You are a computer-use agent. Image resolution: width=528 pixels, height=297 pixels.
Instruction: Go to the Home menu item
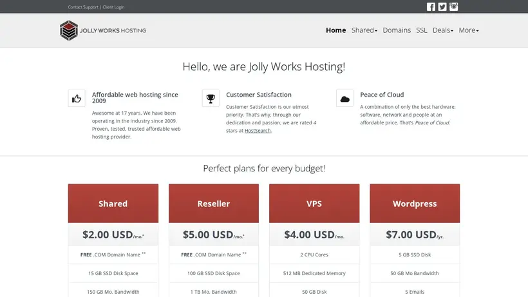tap(335, 30)
